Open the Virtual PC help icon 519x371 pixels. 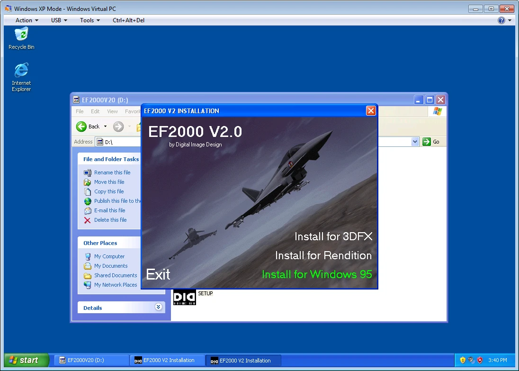tap(501, 20)
